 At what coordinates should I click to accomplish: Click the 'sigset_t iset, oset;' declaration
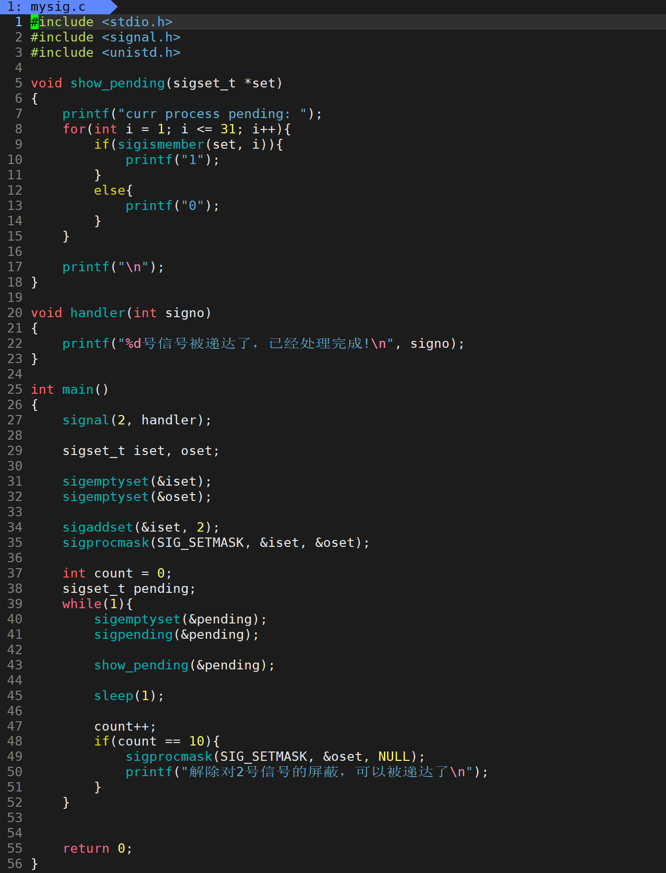[141, 451]
